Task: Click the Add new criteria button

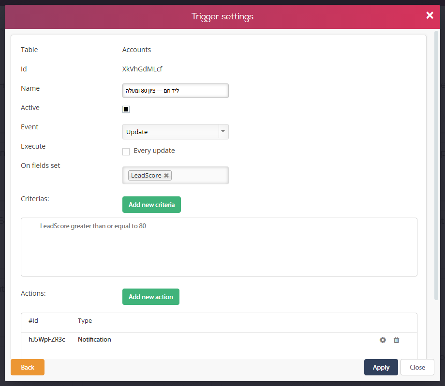Action: (151, 205)
